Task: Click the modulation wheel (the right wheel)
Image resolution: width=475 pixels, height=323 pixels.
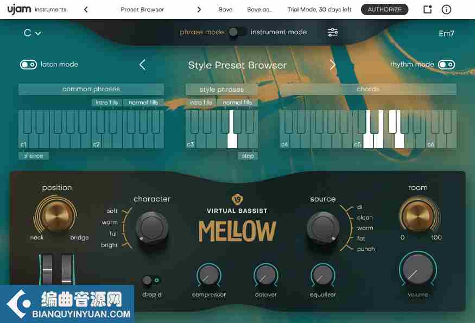Action: pos(66,269)
